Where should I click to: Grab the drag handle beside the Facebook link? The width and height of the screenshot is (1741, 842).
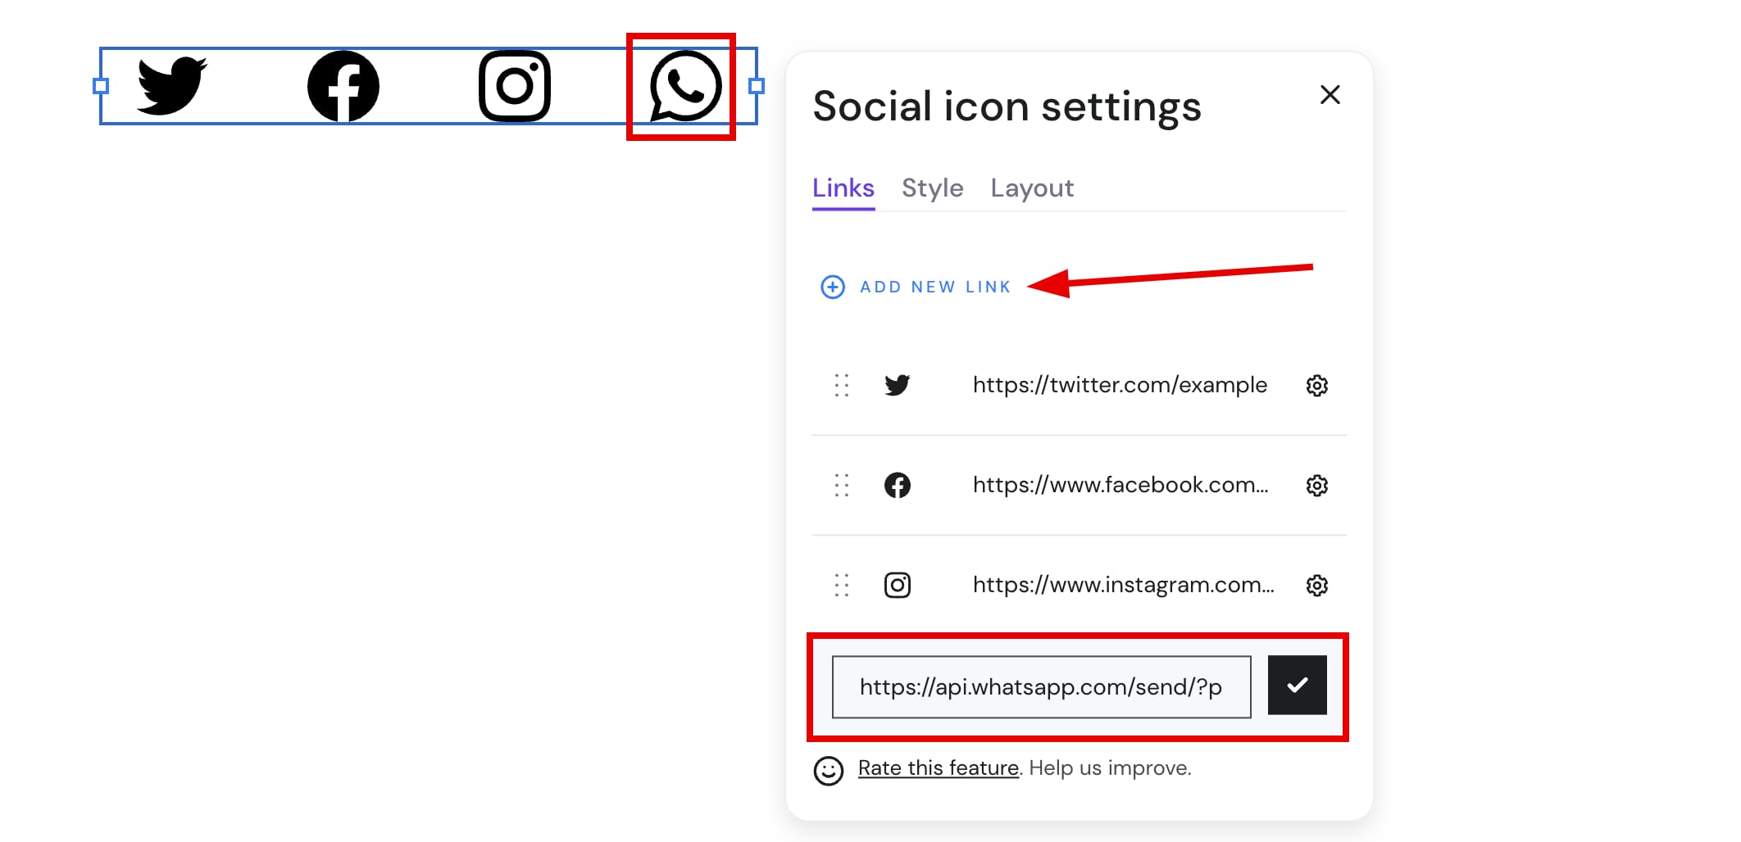[841, 485]
